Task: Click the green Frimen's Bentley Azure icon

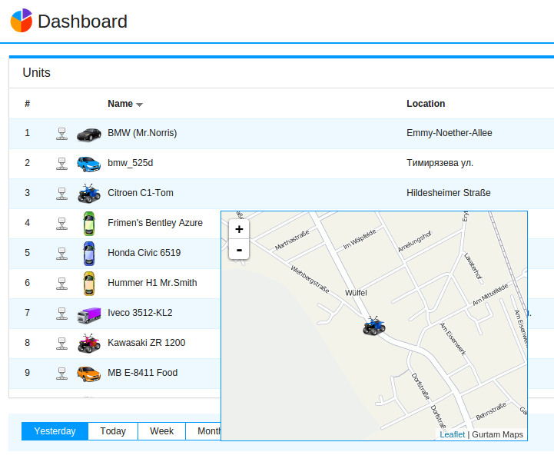Action: tap(89, 223)
